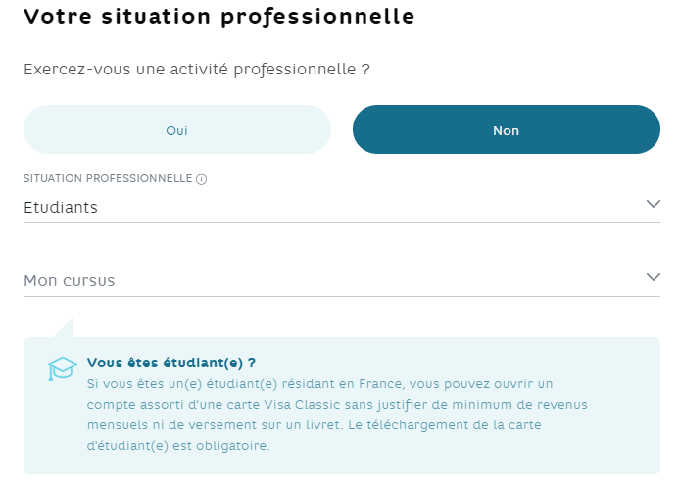Click the info icon beside Situation Professionnelle
Image resolution: width=679 pixels, height=486 pixels.
202,179
